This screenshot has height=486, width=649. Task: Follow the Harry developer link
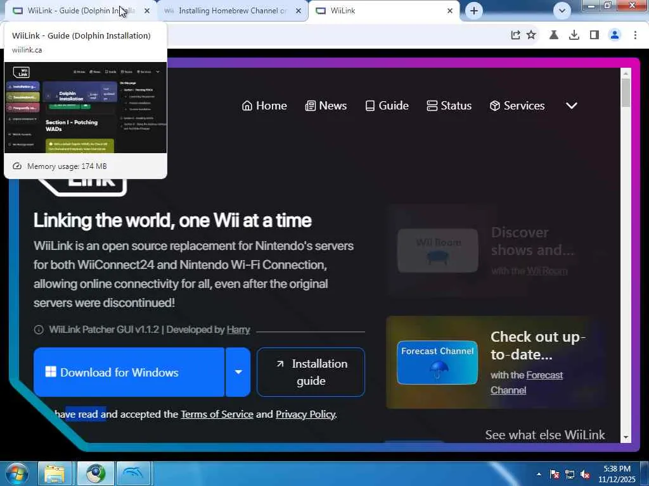[x=238, y=329]
